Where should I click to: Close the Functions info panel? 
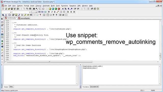[80, 65]
